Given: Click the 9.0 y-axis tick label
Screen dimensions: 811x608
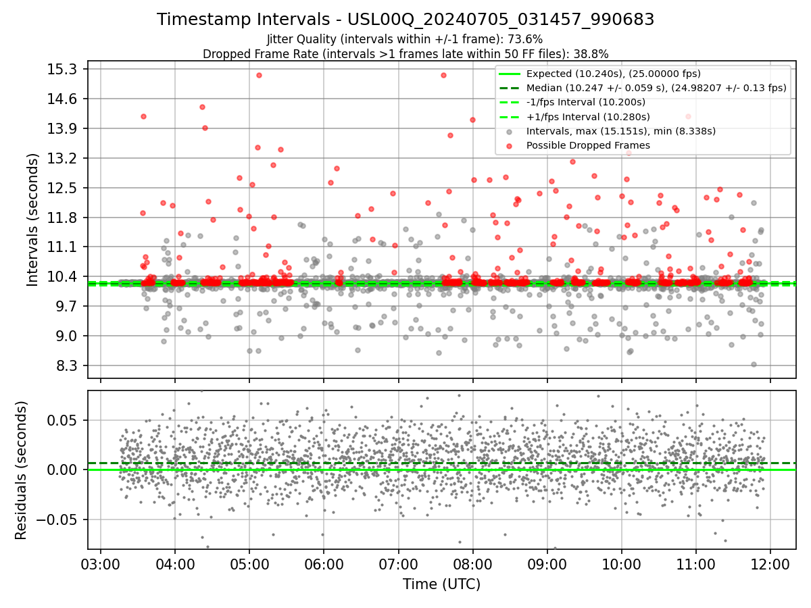Looking at the screenshot, I should [67, 336].
